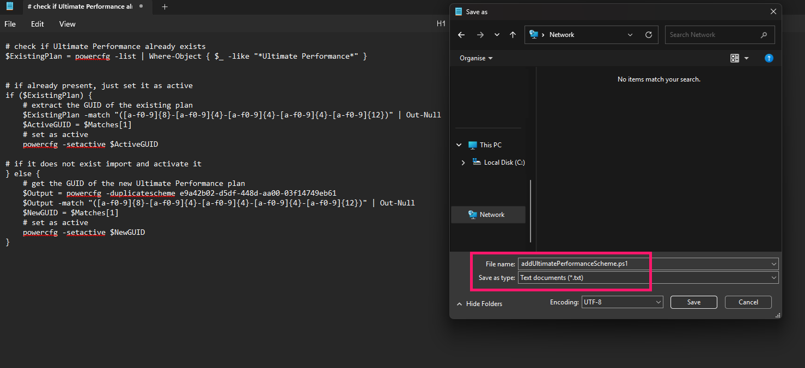The width and height of the screenshot is (805, 368).
Task: Click the Save button
Action: (694, 302)
